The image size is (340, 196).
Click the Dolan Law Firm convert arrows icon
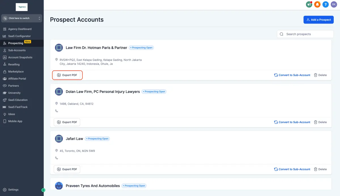pyautogui.click(x=276, y=122)
